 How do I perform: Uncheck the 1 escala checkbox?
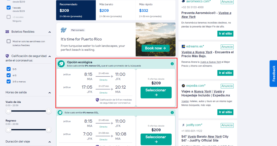click(x=8, y=8)
